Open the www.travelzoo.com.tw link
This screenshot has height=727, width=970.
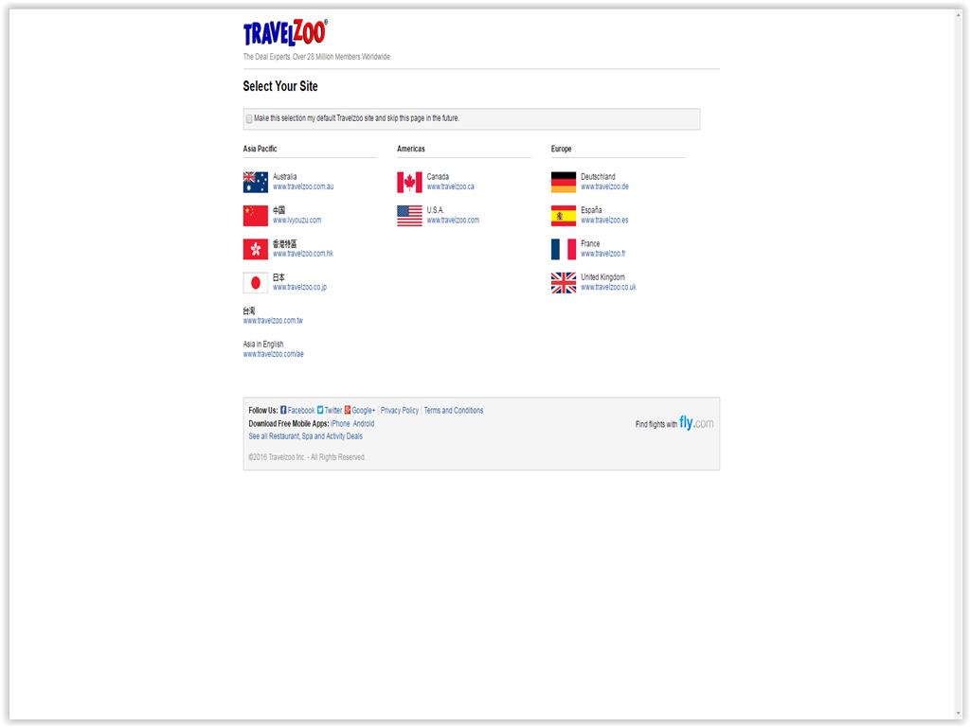click(x=273, y=321)
